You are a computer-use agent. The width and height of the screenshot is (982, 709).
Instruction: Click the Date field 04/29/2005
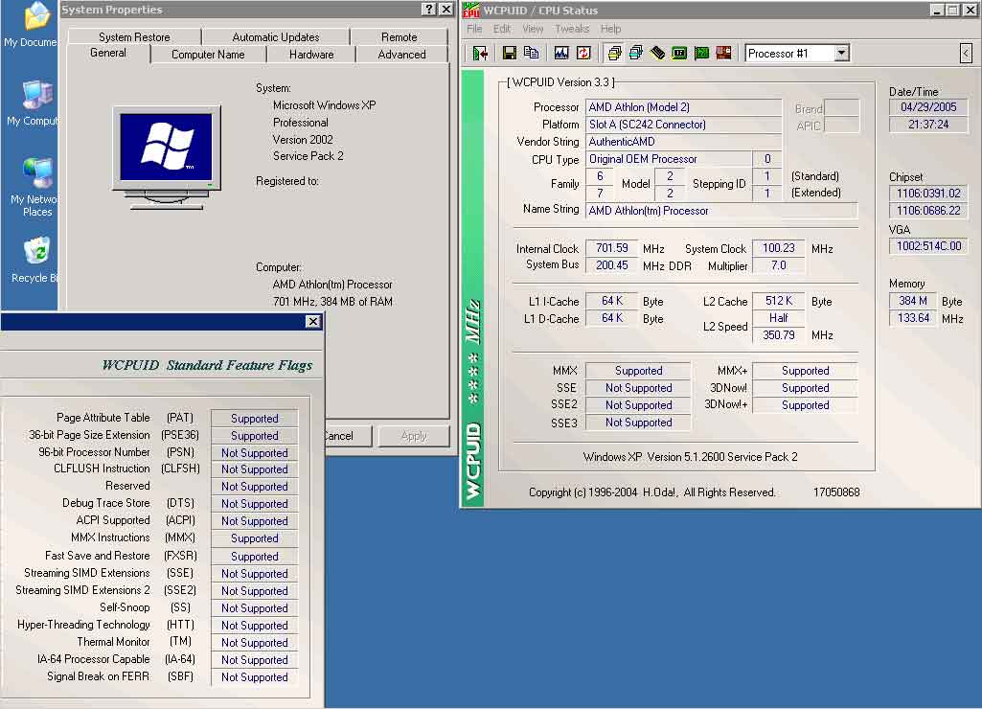point(928,107)
